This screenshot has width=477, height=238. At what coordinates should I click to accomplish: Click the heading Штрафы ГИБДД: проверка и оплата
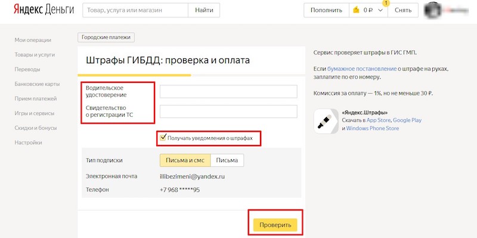pos(168,60)
